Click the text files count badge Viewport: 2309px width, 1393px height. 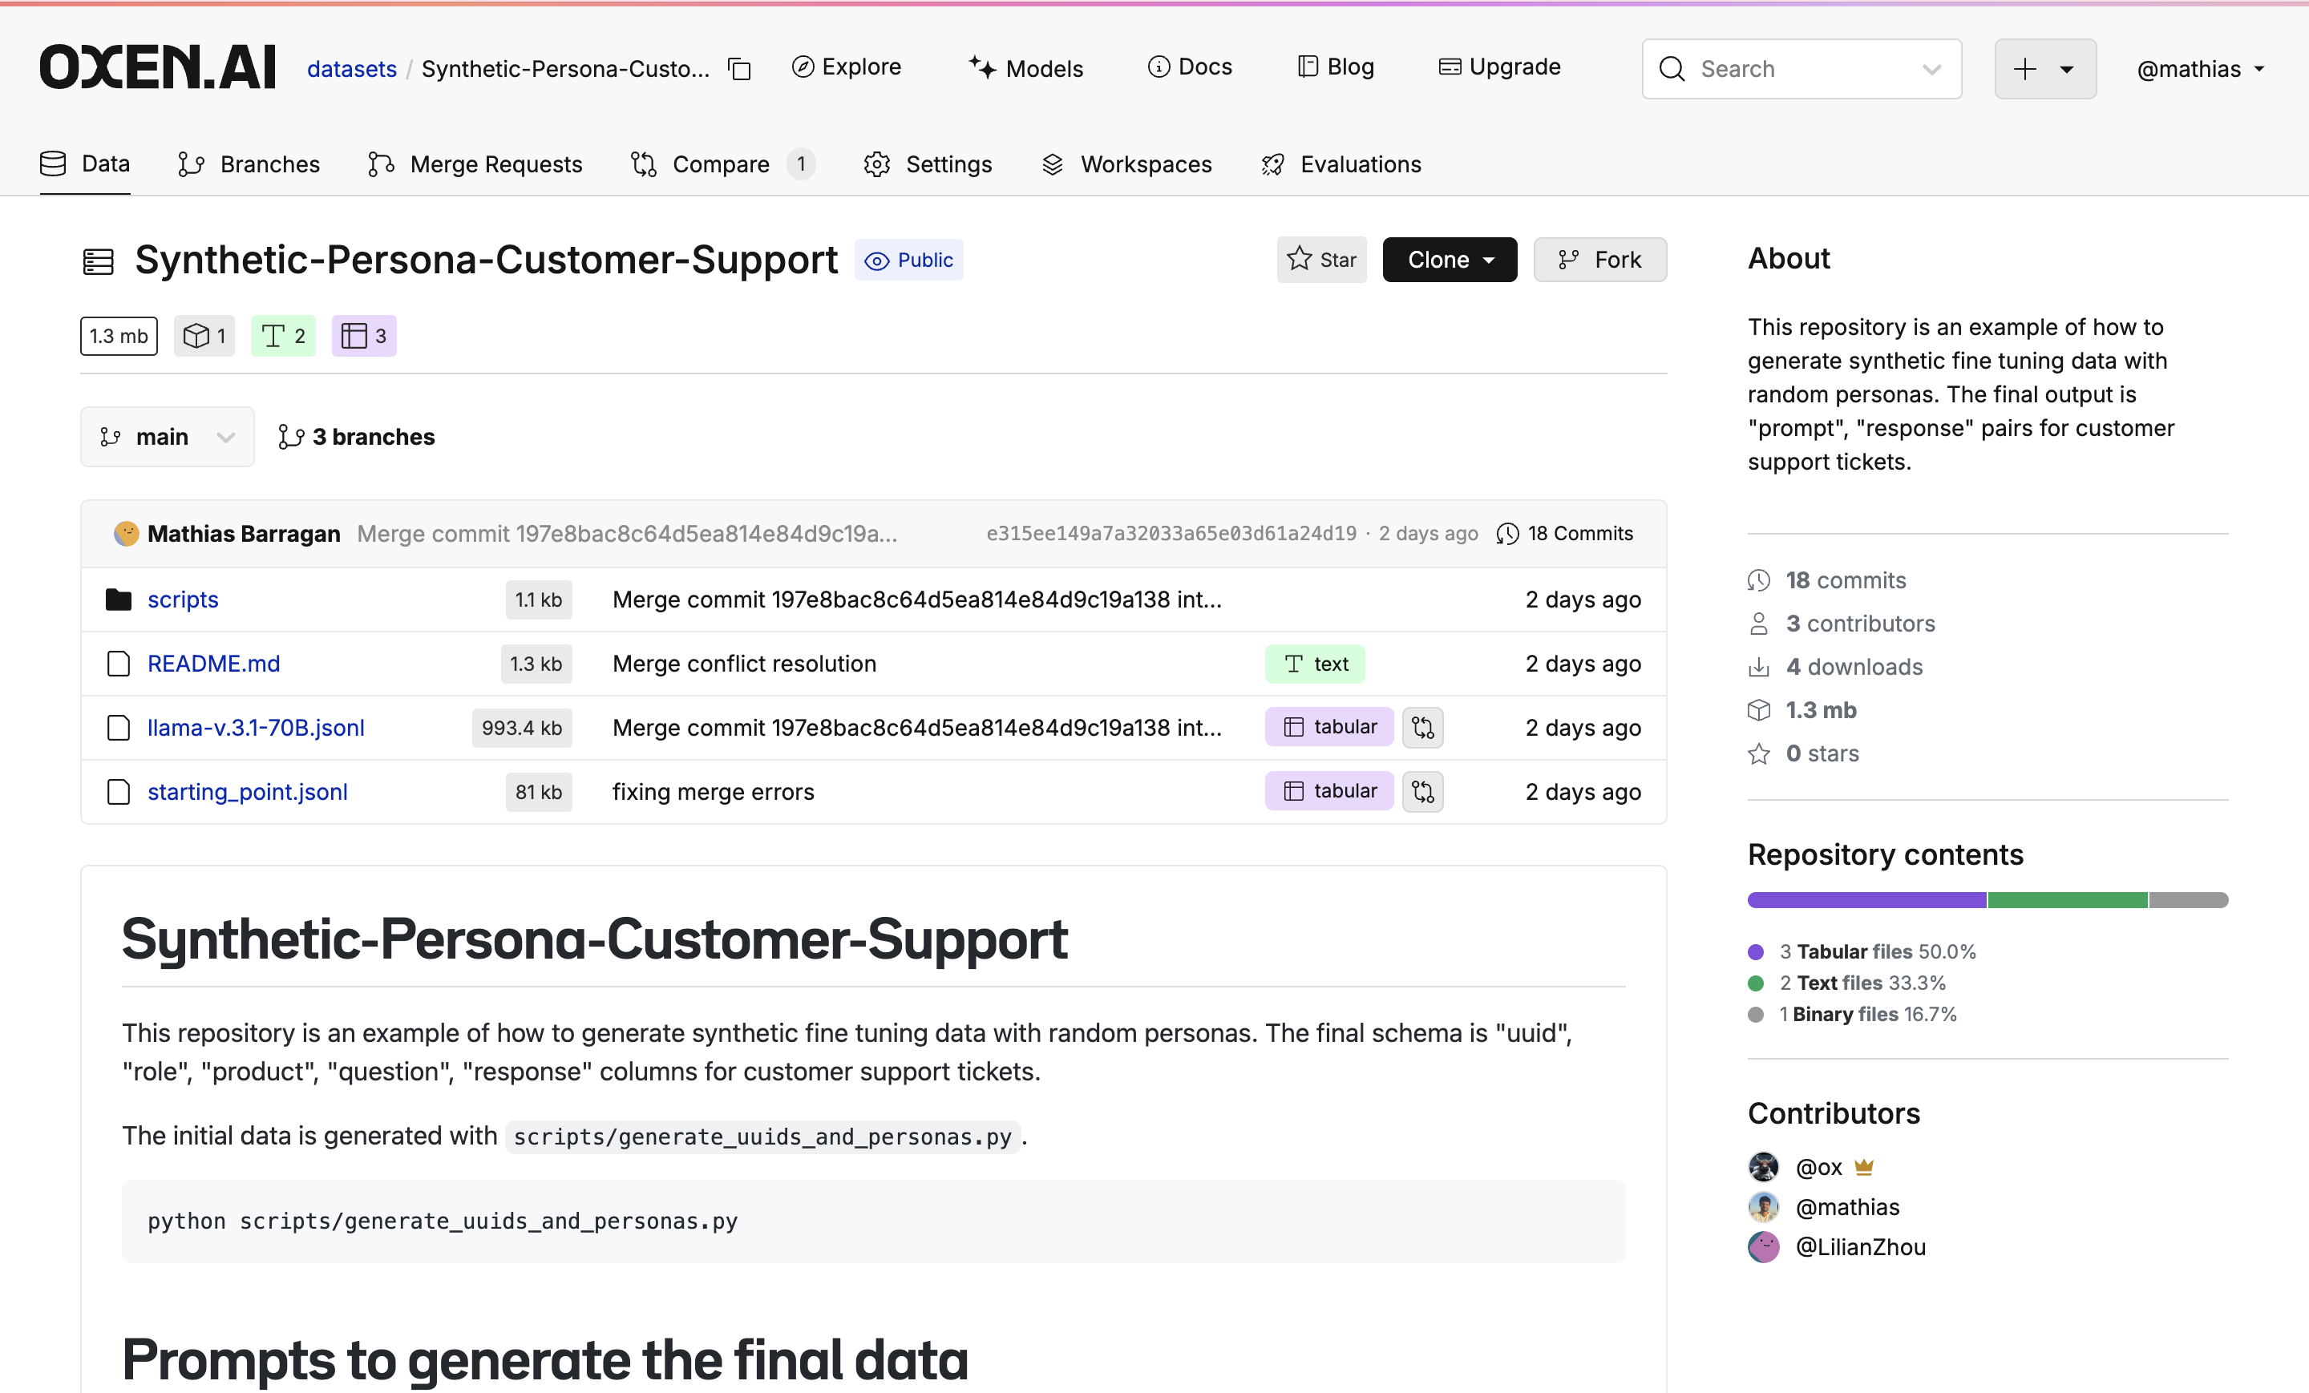point(283,337)
